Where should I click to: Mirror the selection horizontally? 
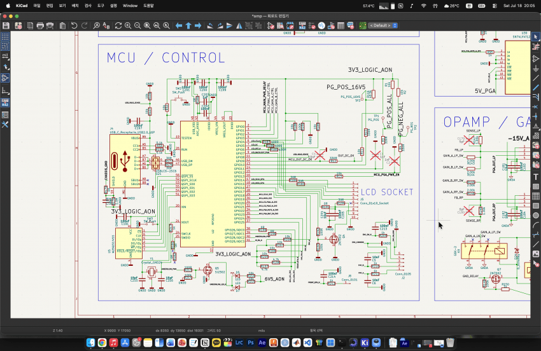point(239,25)
